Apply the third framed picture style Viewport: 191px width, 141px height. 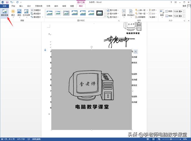pyautogui.click(x=66, y=13)
